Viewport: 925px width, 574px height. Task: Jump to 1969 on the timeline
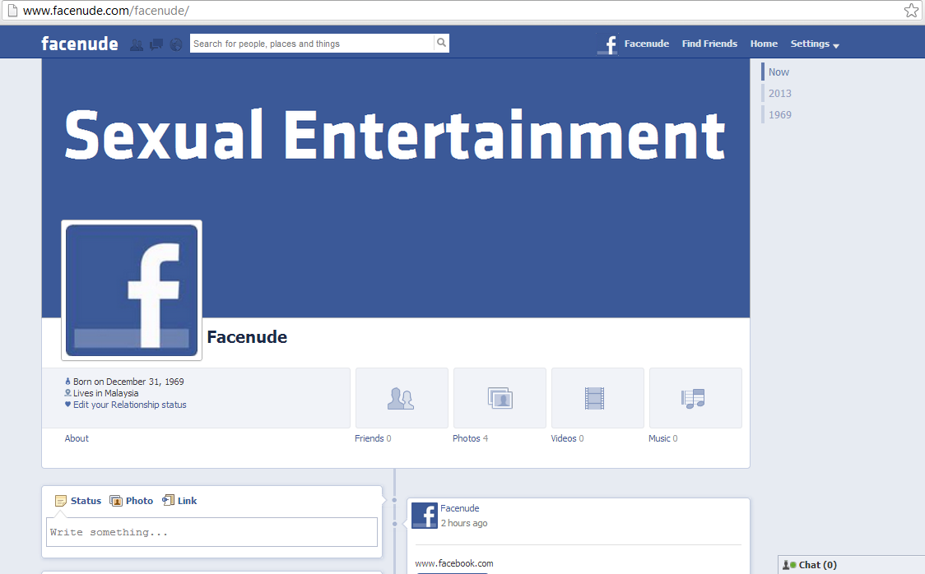(780, 115)
